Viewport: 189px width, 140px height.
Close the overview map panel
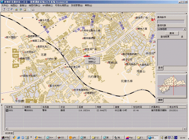point(186,72)
